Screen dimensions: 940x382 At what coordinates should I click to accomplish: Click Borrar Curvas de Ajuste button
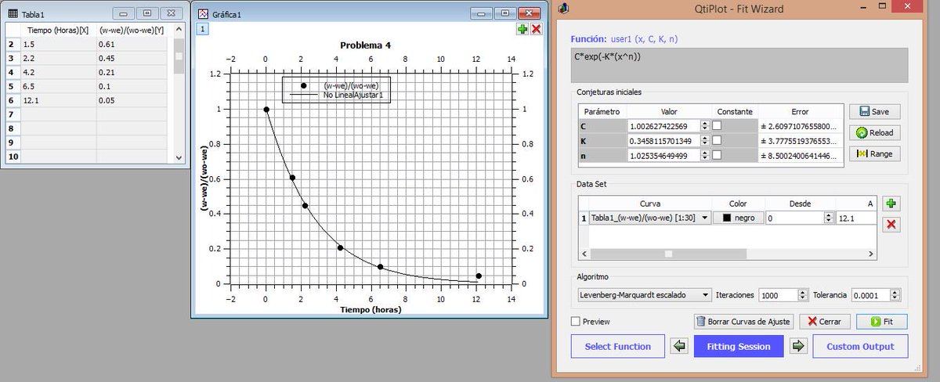point(744,322)
